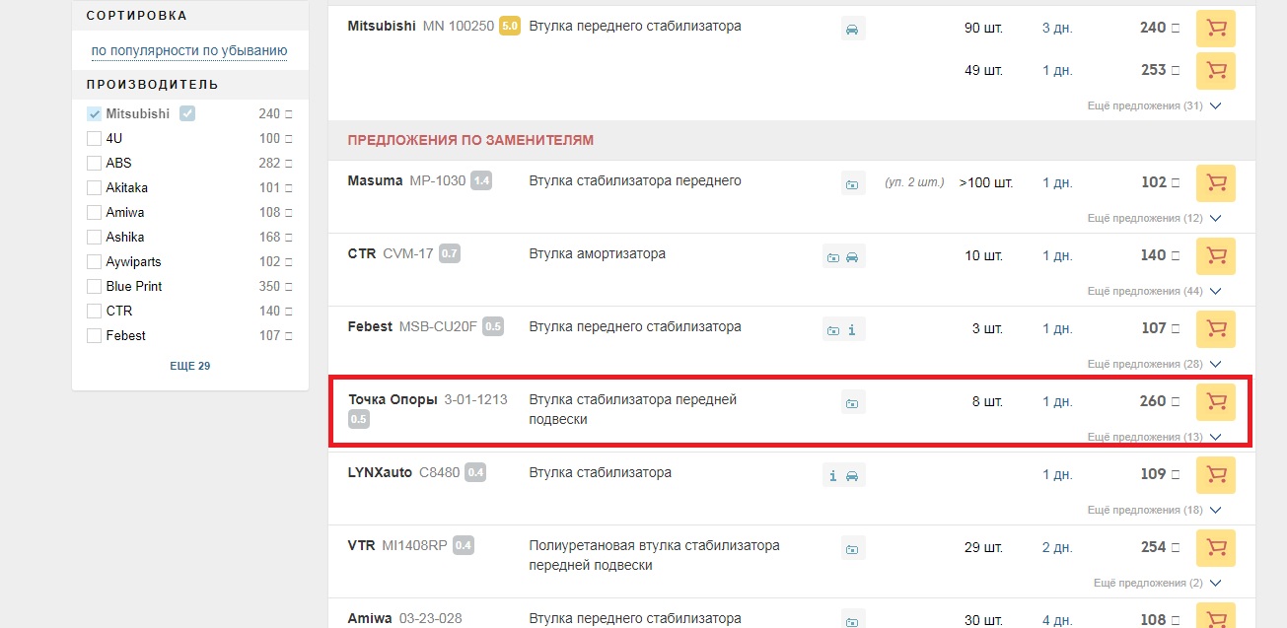1287x628 pixels.
Task: Uncheck the Mitsubishi manufacturer filter
Action: point(95,114)
